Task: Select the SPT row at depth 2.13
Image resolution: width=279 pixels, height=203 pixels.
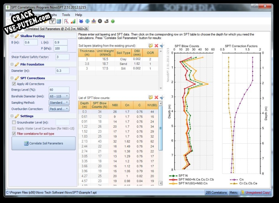Action: click(x=118, y=141)
